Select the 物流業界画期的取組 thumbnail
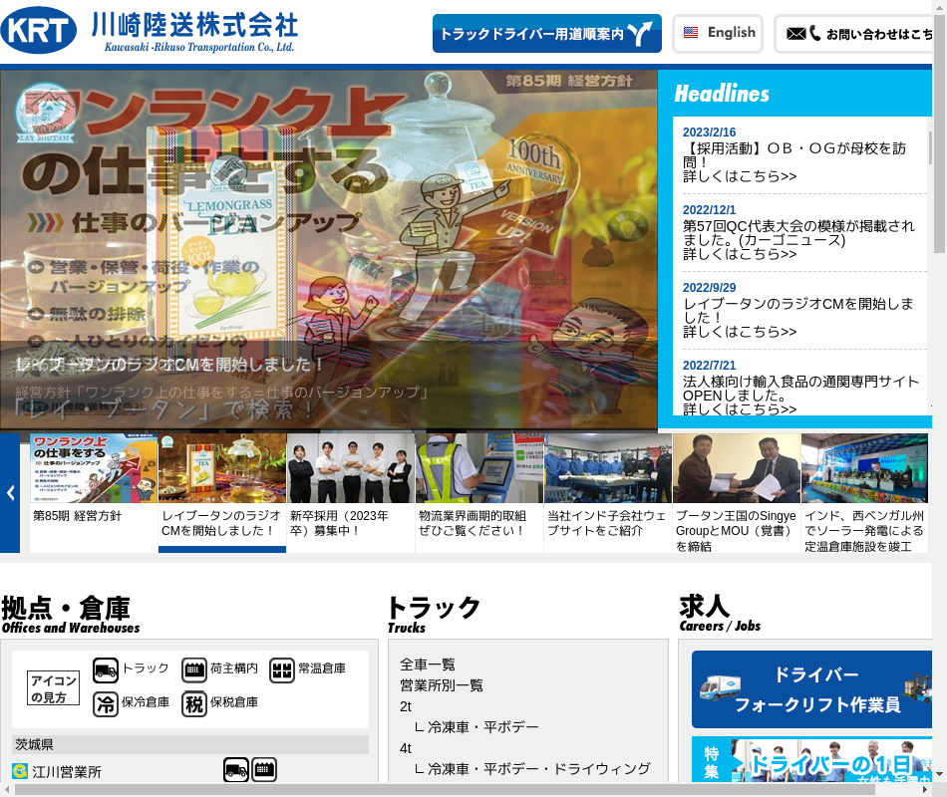The height and width of the screenshot is (797, 947). point(479,492)
